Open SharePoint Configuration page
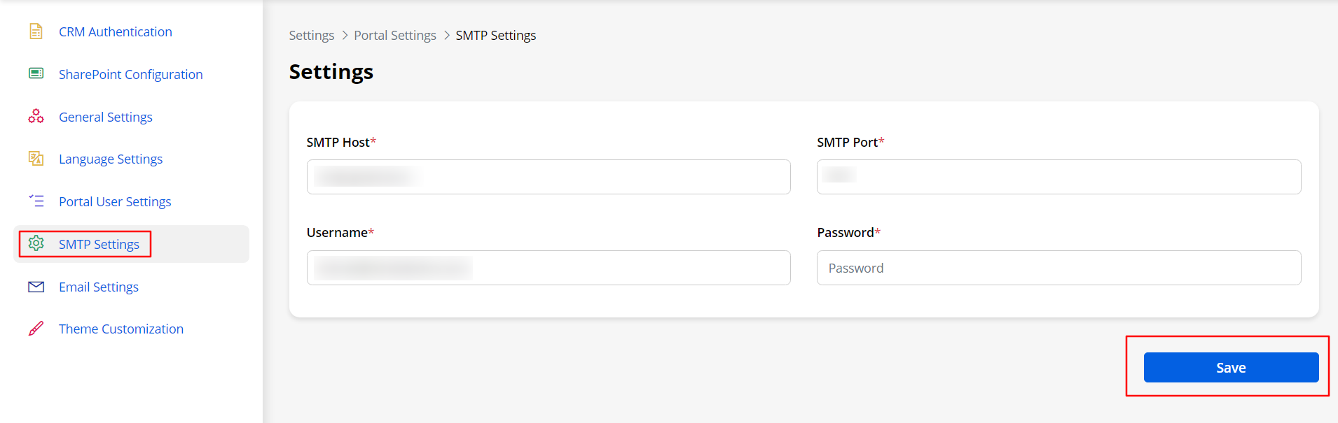Screen dimensions: 1338x423 [130, 75]
